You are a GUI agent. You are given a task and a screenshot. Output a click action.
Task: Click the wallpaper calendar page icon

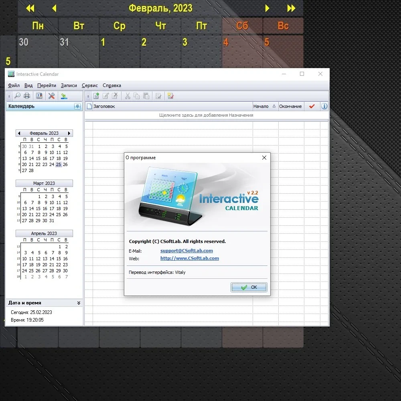tap(39, 96)
